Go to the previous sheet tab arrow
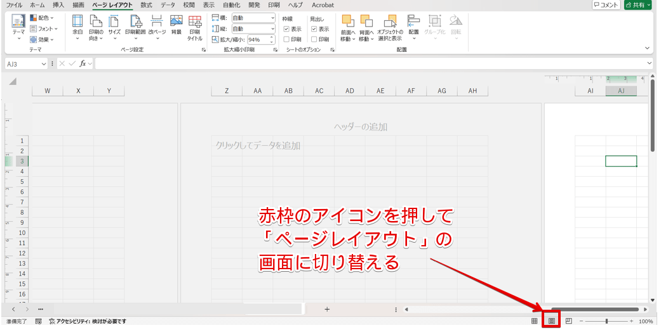This screenshot has width=661, height=330. (13, 309)
